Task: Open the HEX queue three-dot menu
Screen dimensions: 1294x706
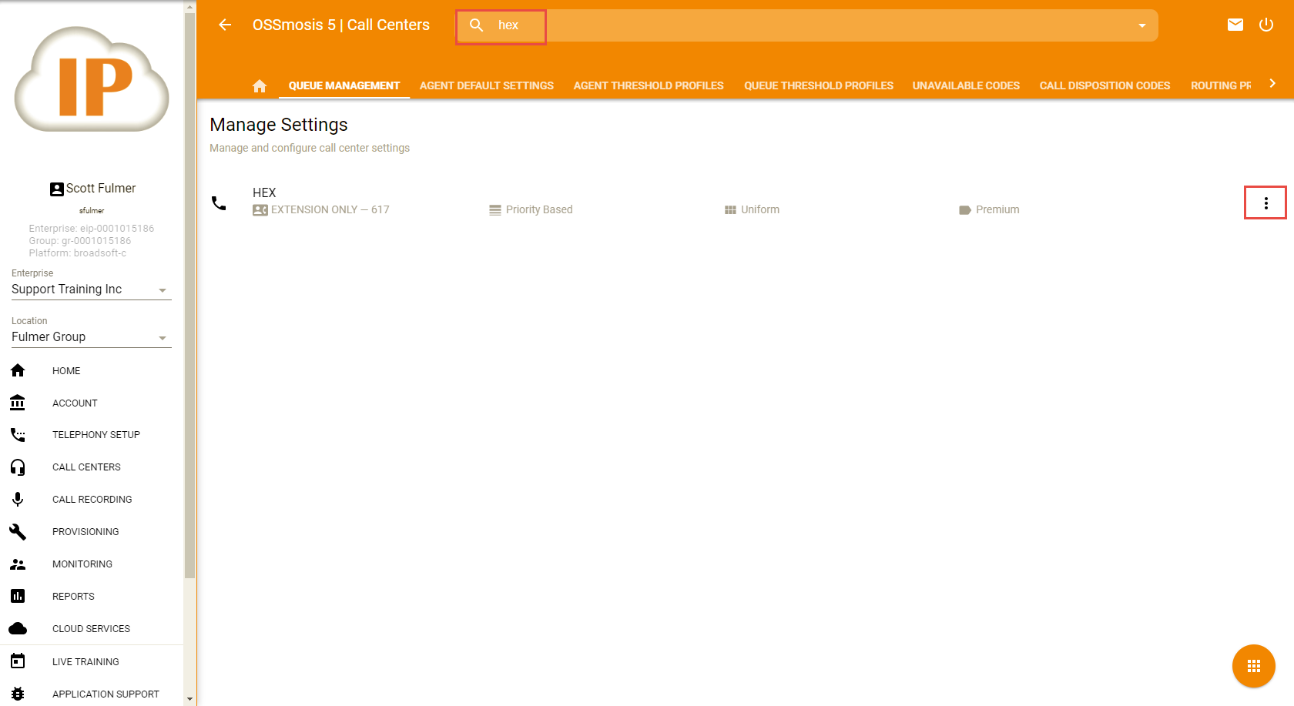Action: [1265, 203]
